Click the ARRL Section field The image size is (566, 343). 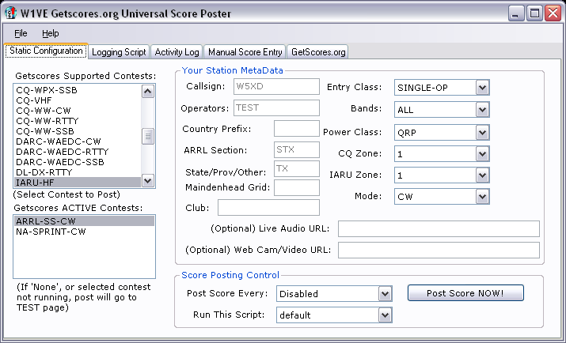(x=297, y=149)
